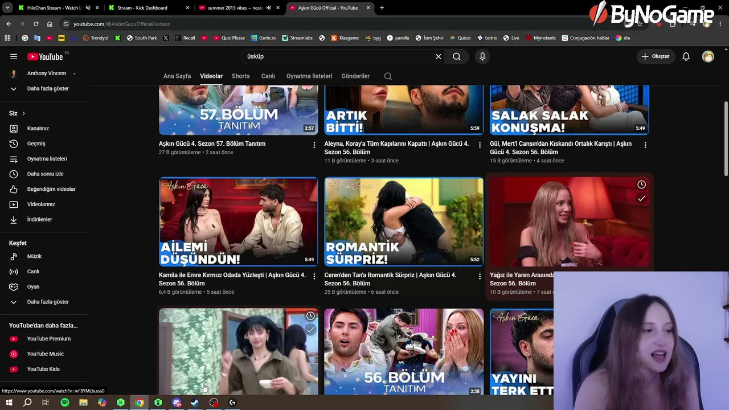Clear the üsküp search text
The image size is (729, 410).
(439, 56)
